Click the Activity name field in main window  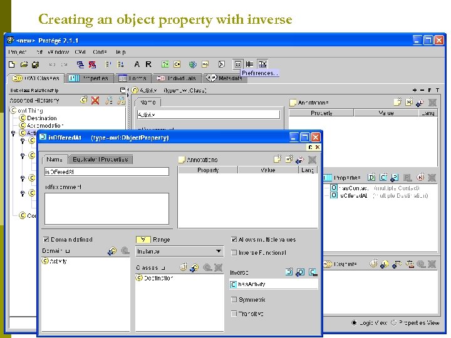[x=209, y=115]
